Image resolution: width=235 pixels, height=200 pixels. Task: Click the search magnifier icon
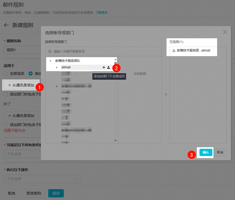(50, 51)
